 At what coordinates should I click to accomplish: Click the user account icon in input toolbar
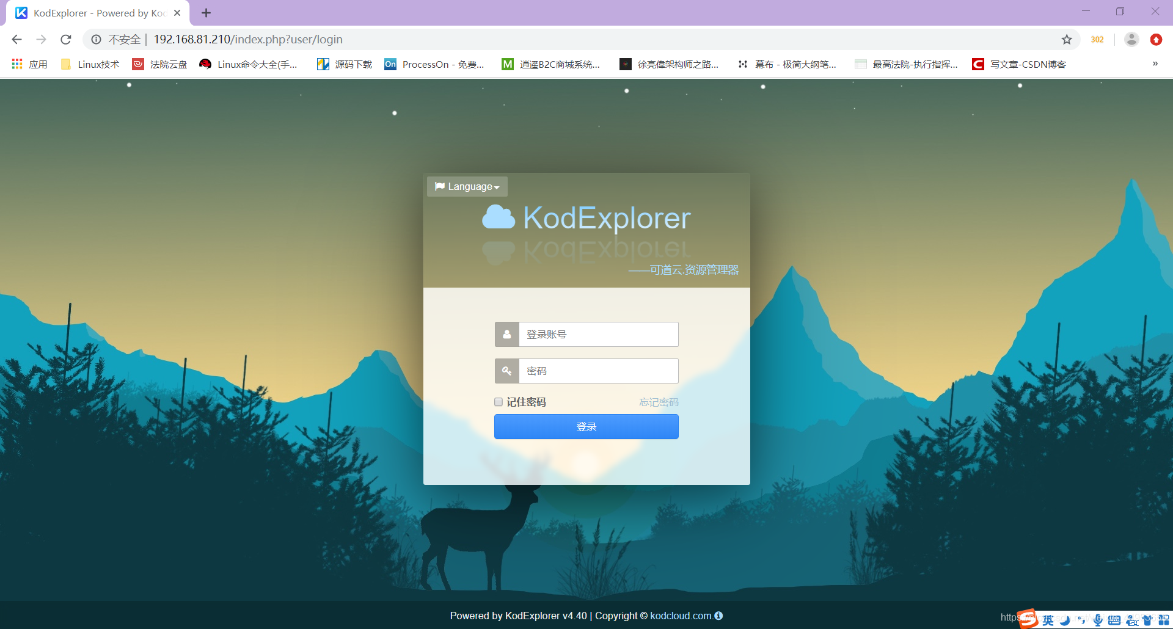[1131, 620]
